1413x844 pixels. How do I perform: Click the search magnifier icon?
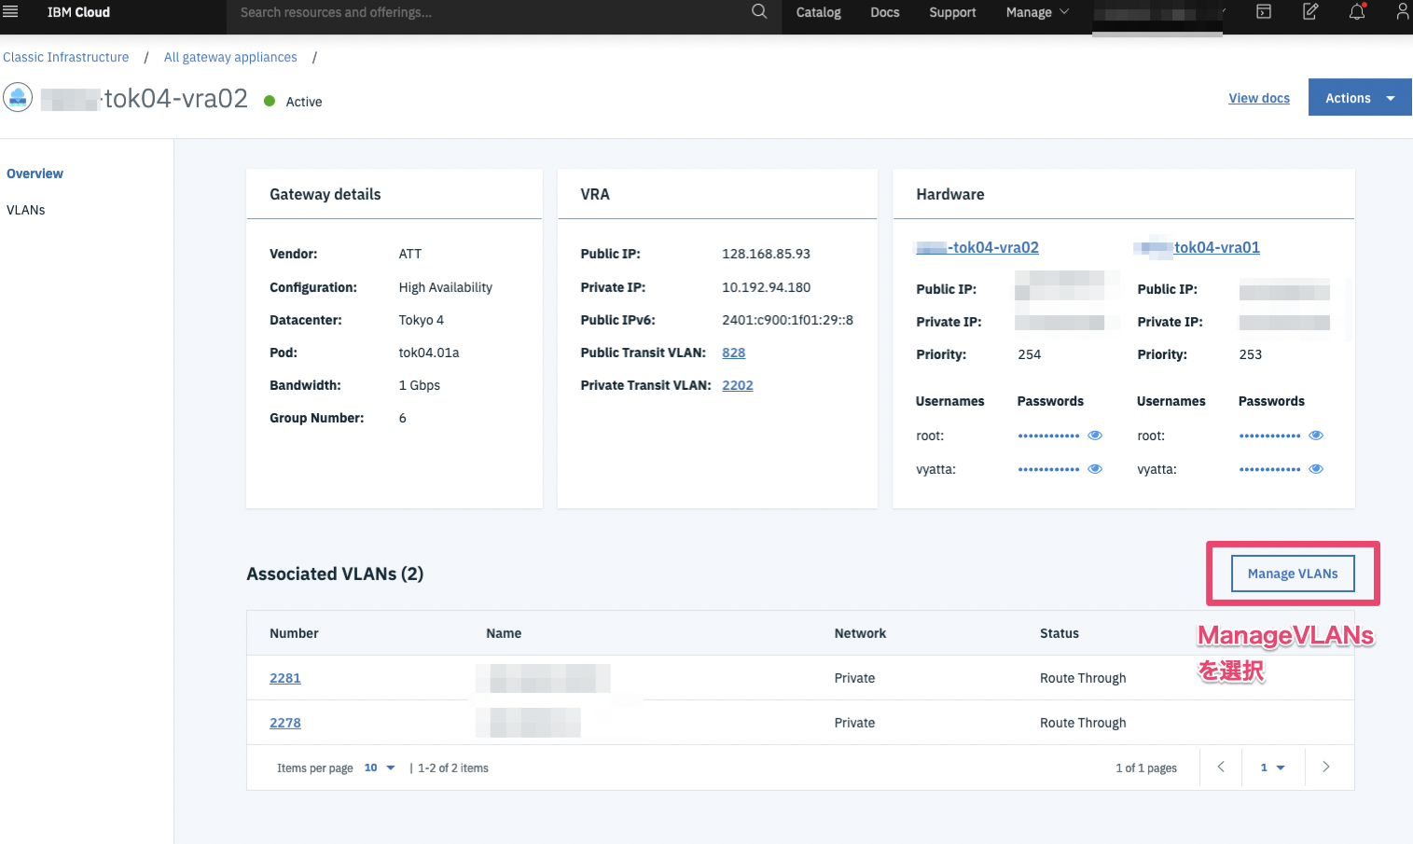(759, 11)
